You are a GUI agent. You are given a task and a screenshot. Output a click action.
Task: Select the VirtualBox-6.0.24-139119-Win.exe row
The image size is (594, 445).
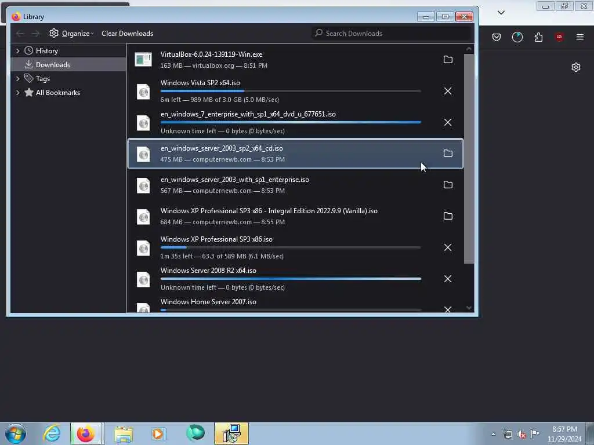point(295,60)
